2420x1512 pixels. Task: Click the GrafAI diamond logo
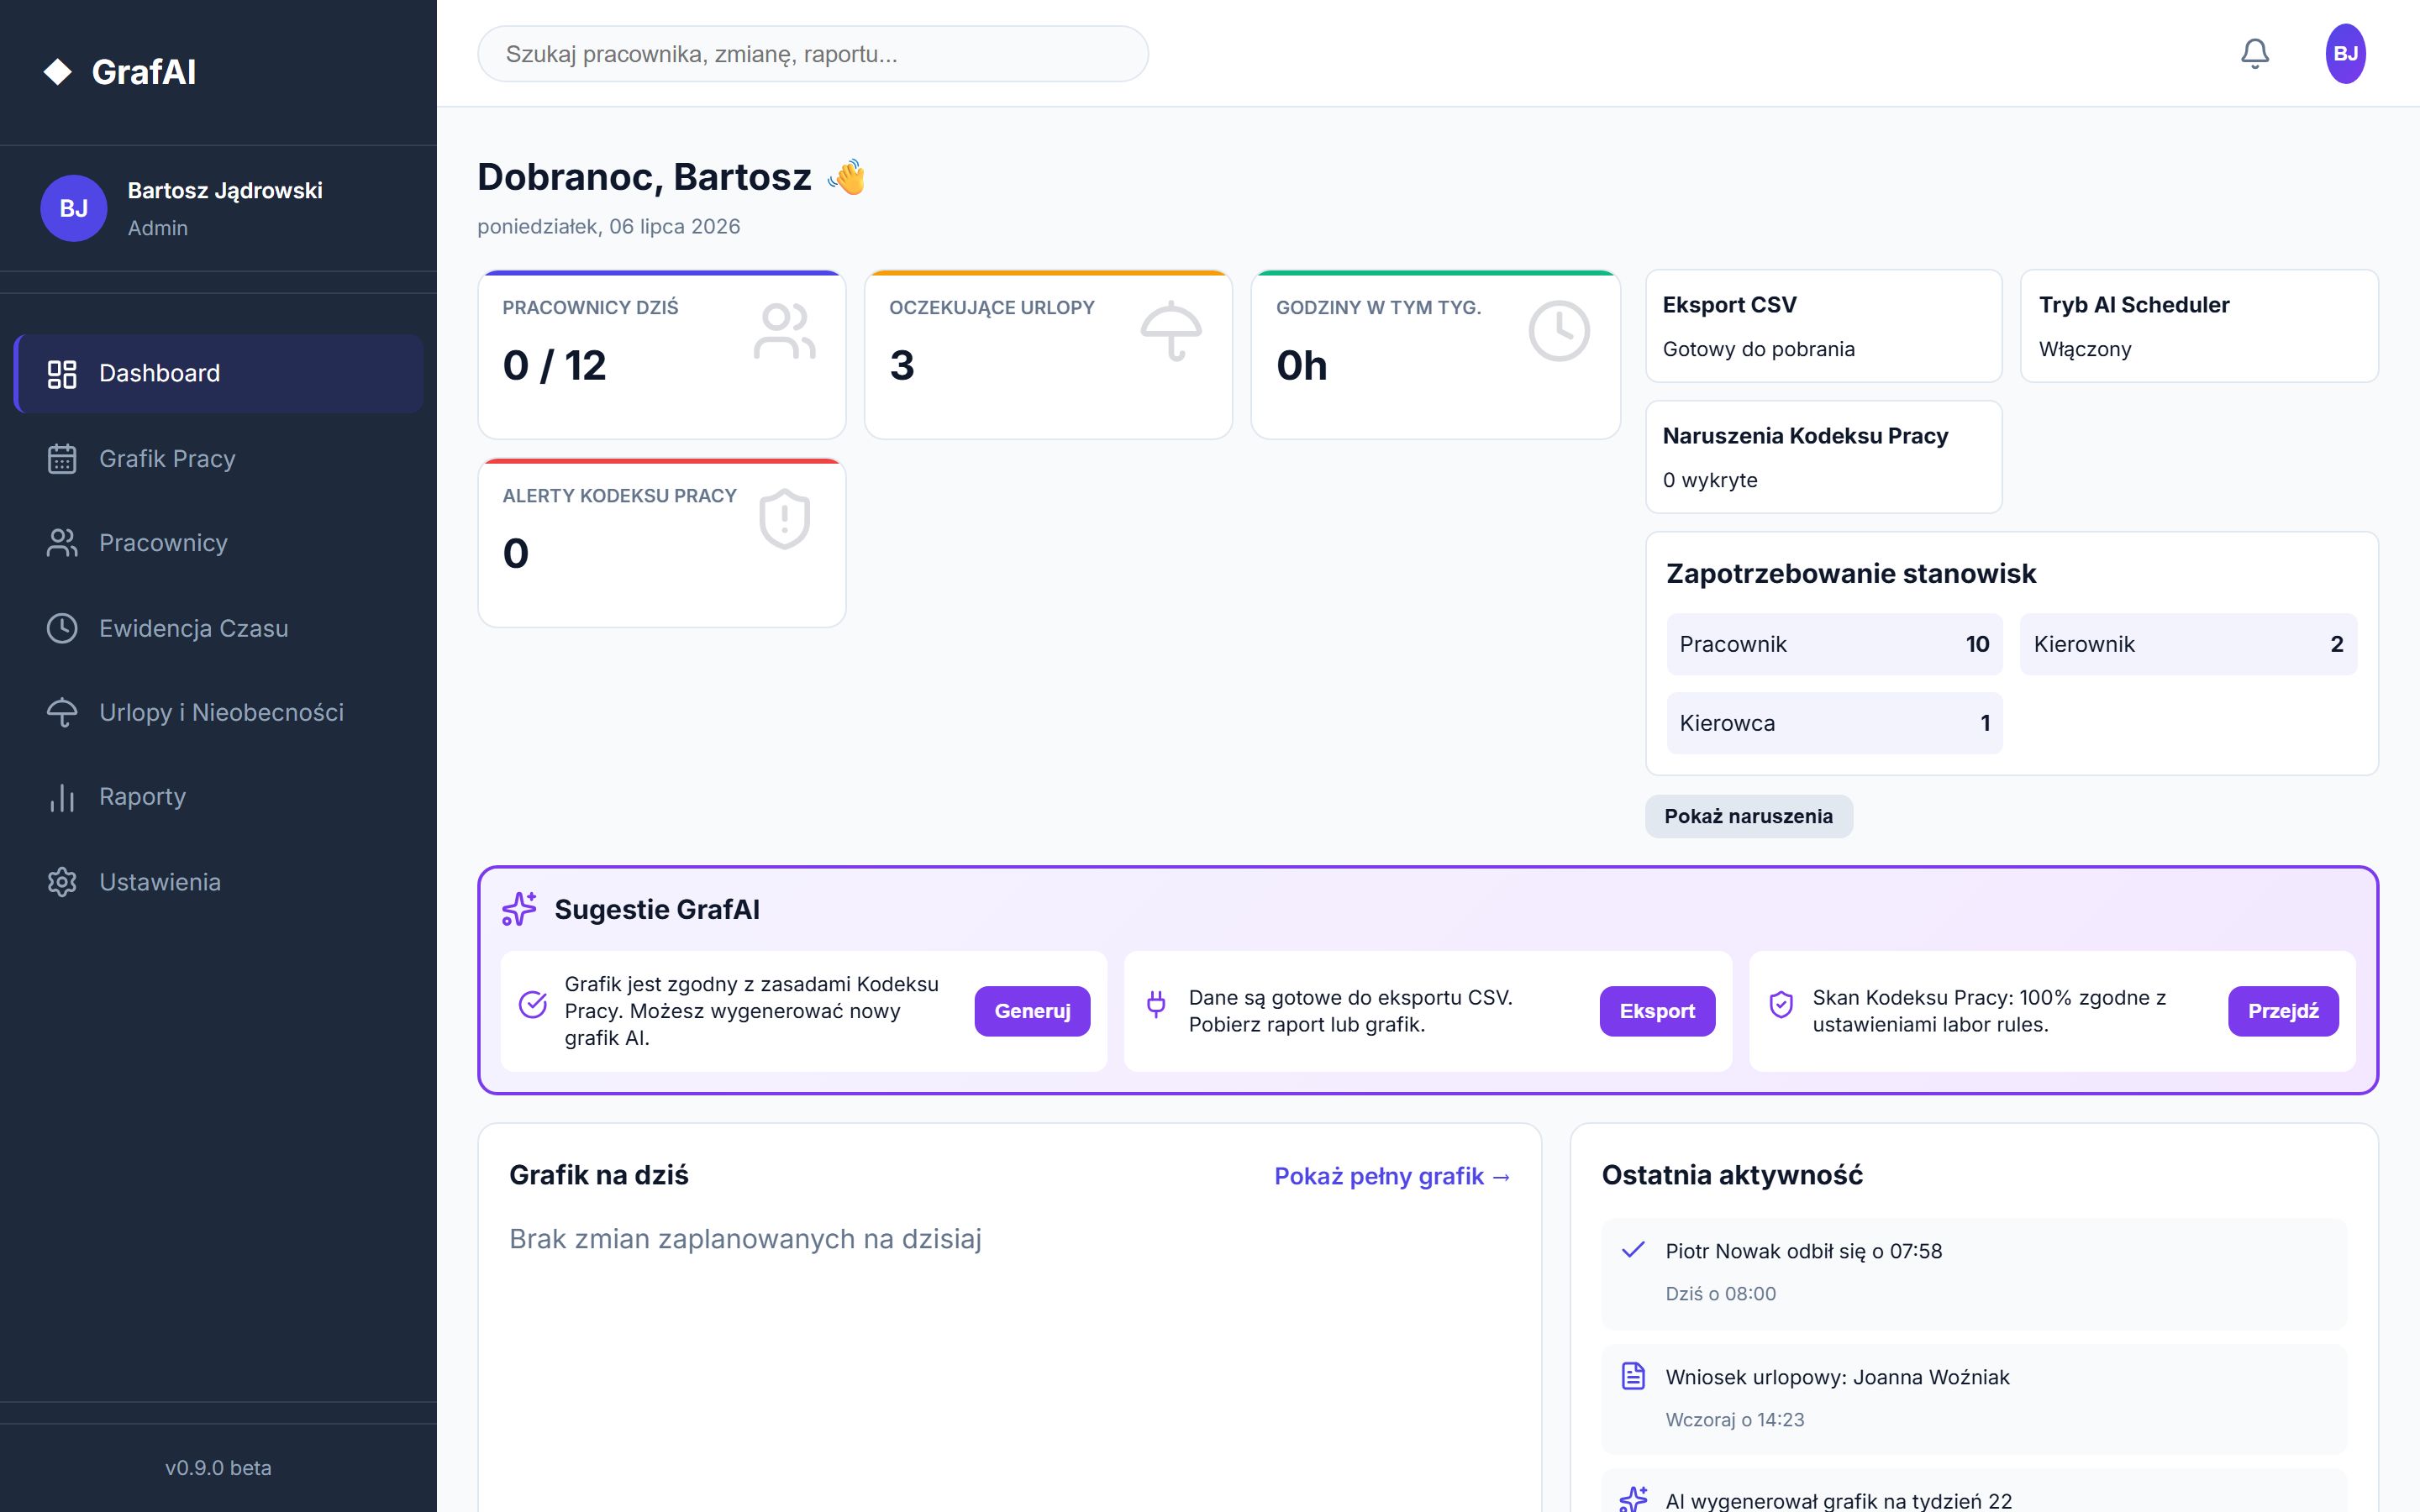coord(58,72)
